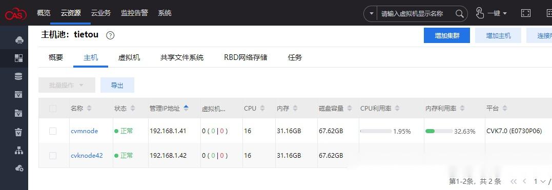Image resolution: width=552 pixels, height=190 pixels.
Task: Click the cvmnode 正常 status
Action: (124, 131)
